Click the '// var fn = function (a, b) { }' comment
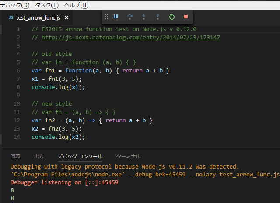The image size is (280, 203). (x=84, y=62)
